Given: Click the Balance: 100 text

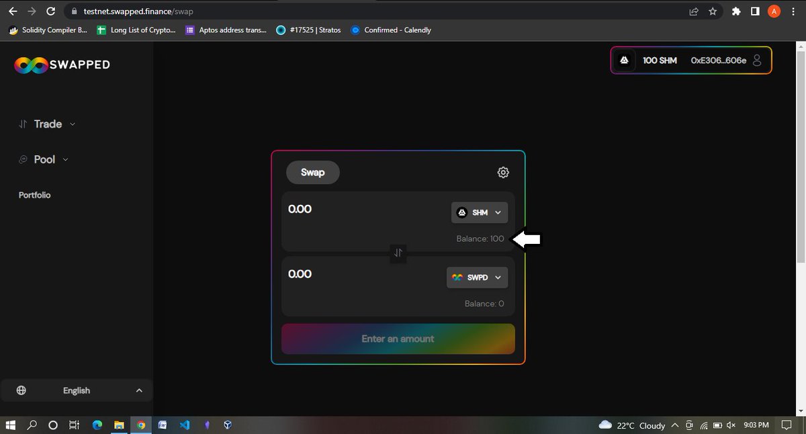Looking at the screenshot, I should click(x=480, y=238).
